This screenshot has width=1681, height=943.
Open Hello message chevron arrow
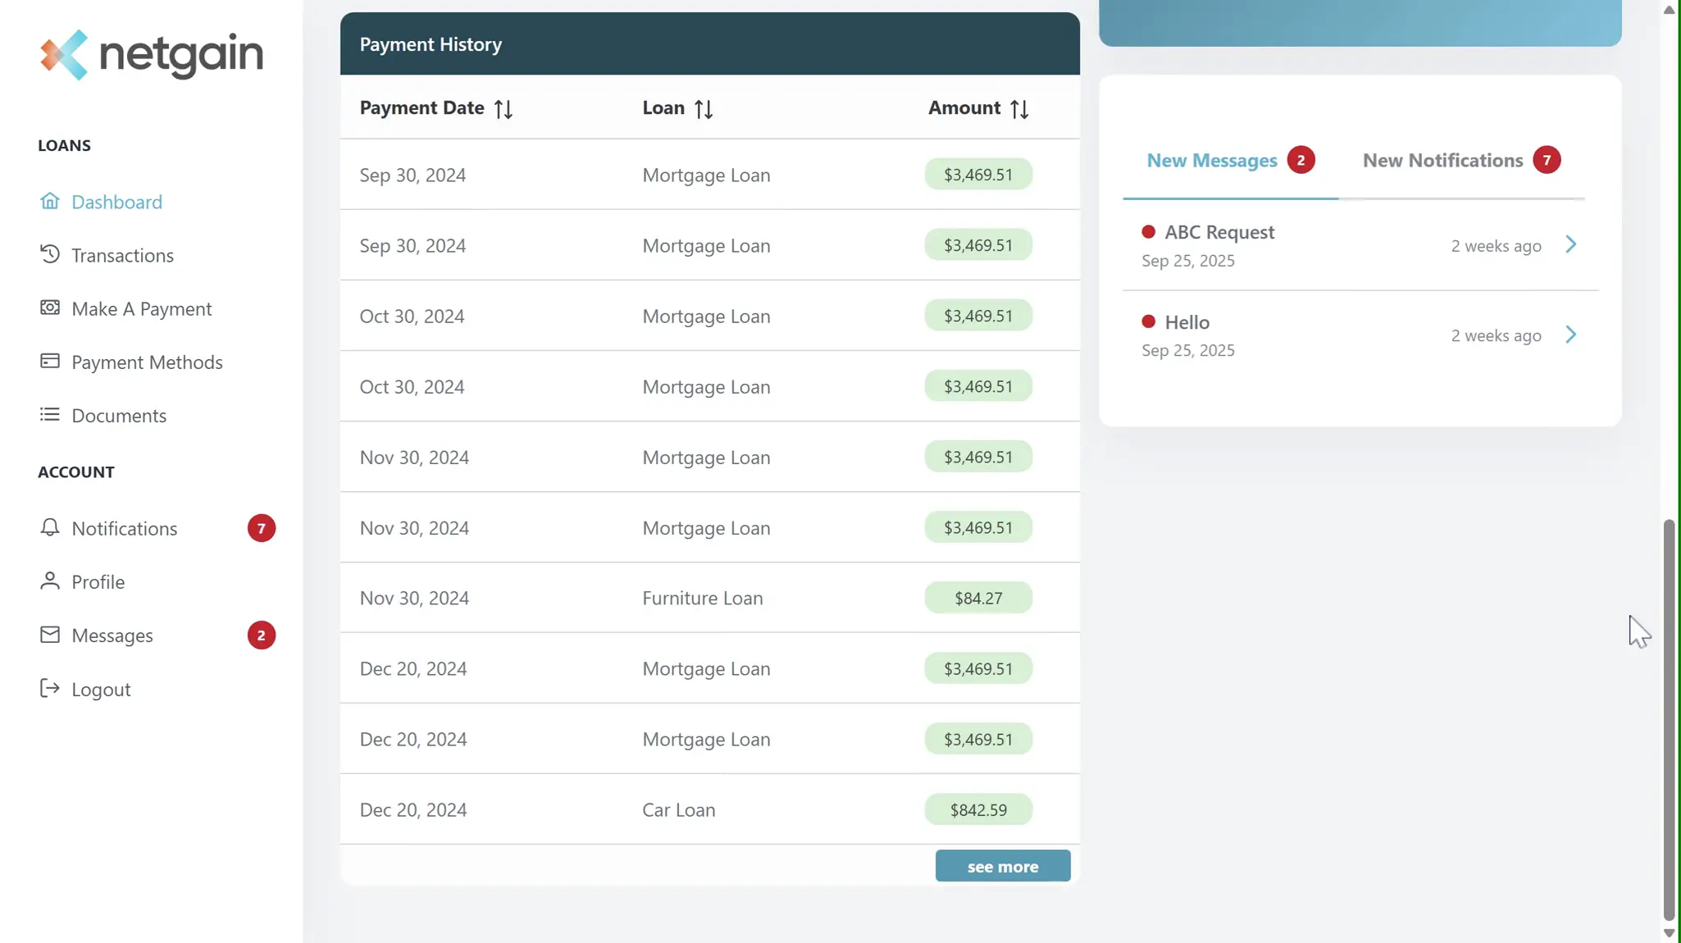[x=1570, y=335]
